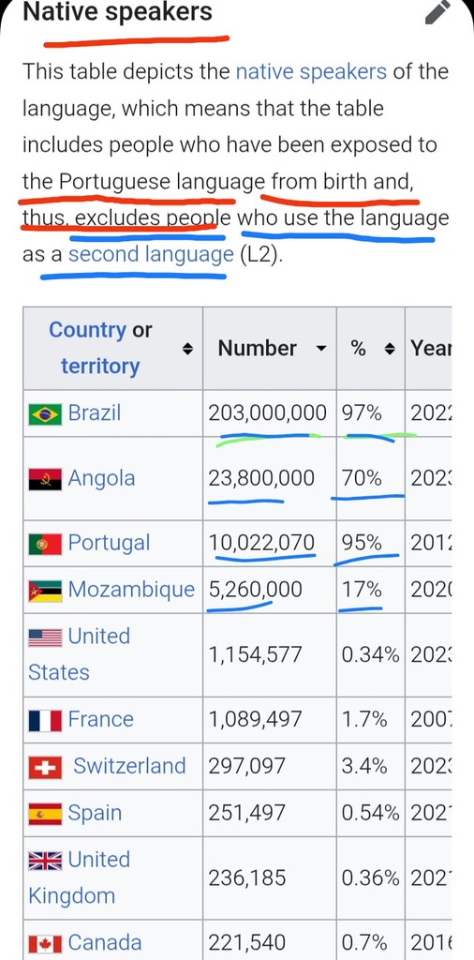
Task: Open the second language link
Action: pos(151,254)
